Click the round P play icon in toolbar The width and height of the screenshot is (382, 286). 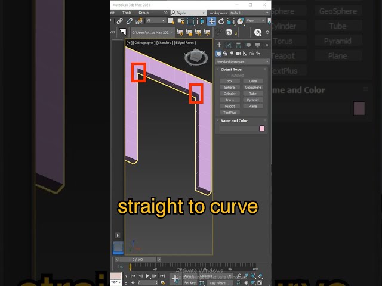(258, 32)
